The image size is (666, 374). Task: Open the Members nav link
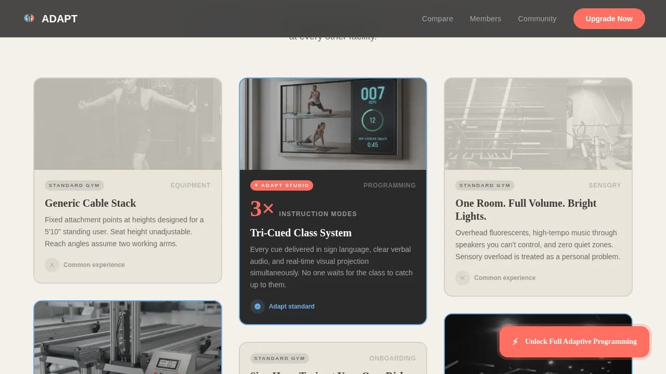[x=485, y=19]
